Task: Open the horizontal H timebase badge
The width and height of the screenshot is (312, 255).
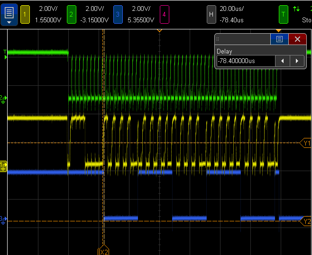Action: coord(211,14)
